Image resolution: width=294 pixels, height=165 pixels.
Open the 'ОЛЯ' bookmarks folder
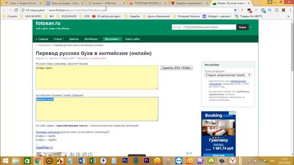[85, 16]
